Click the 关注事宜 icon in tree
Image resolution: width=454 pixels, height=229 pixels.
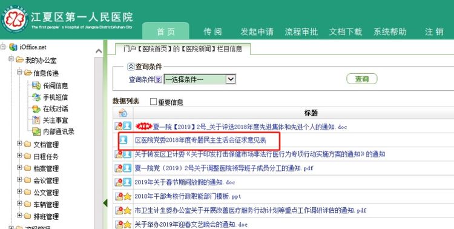[36, 120]
